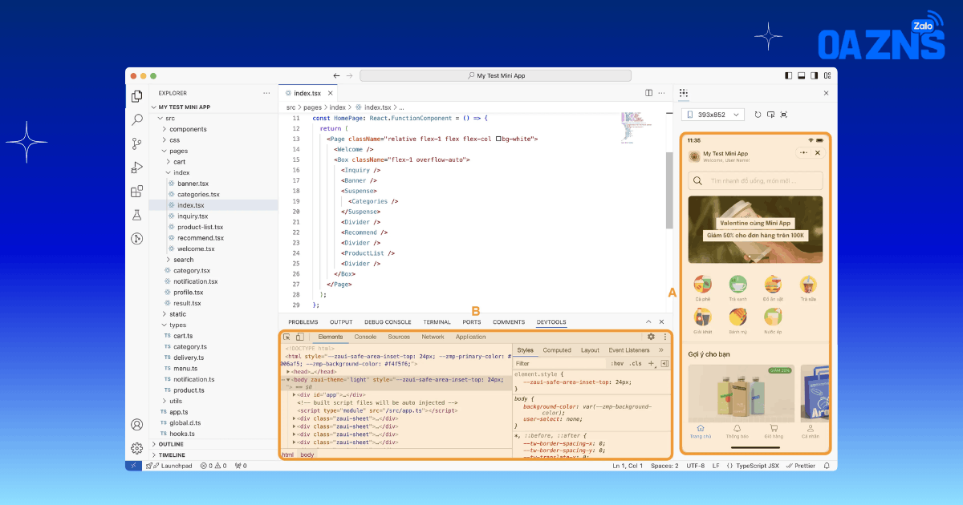963x505 pixels.
Task: Switch to the PROBLEMS panel tab
Action: click(x=303, y=322)
